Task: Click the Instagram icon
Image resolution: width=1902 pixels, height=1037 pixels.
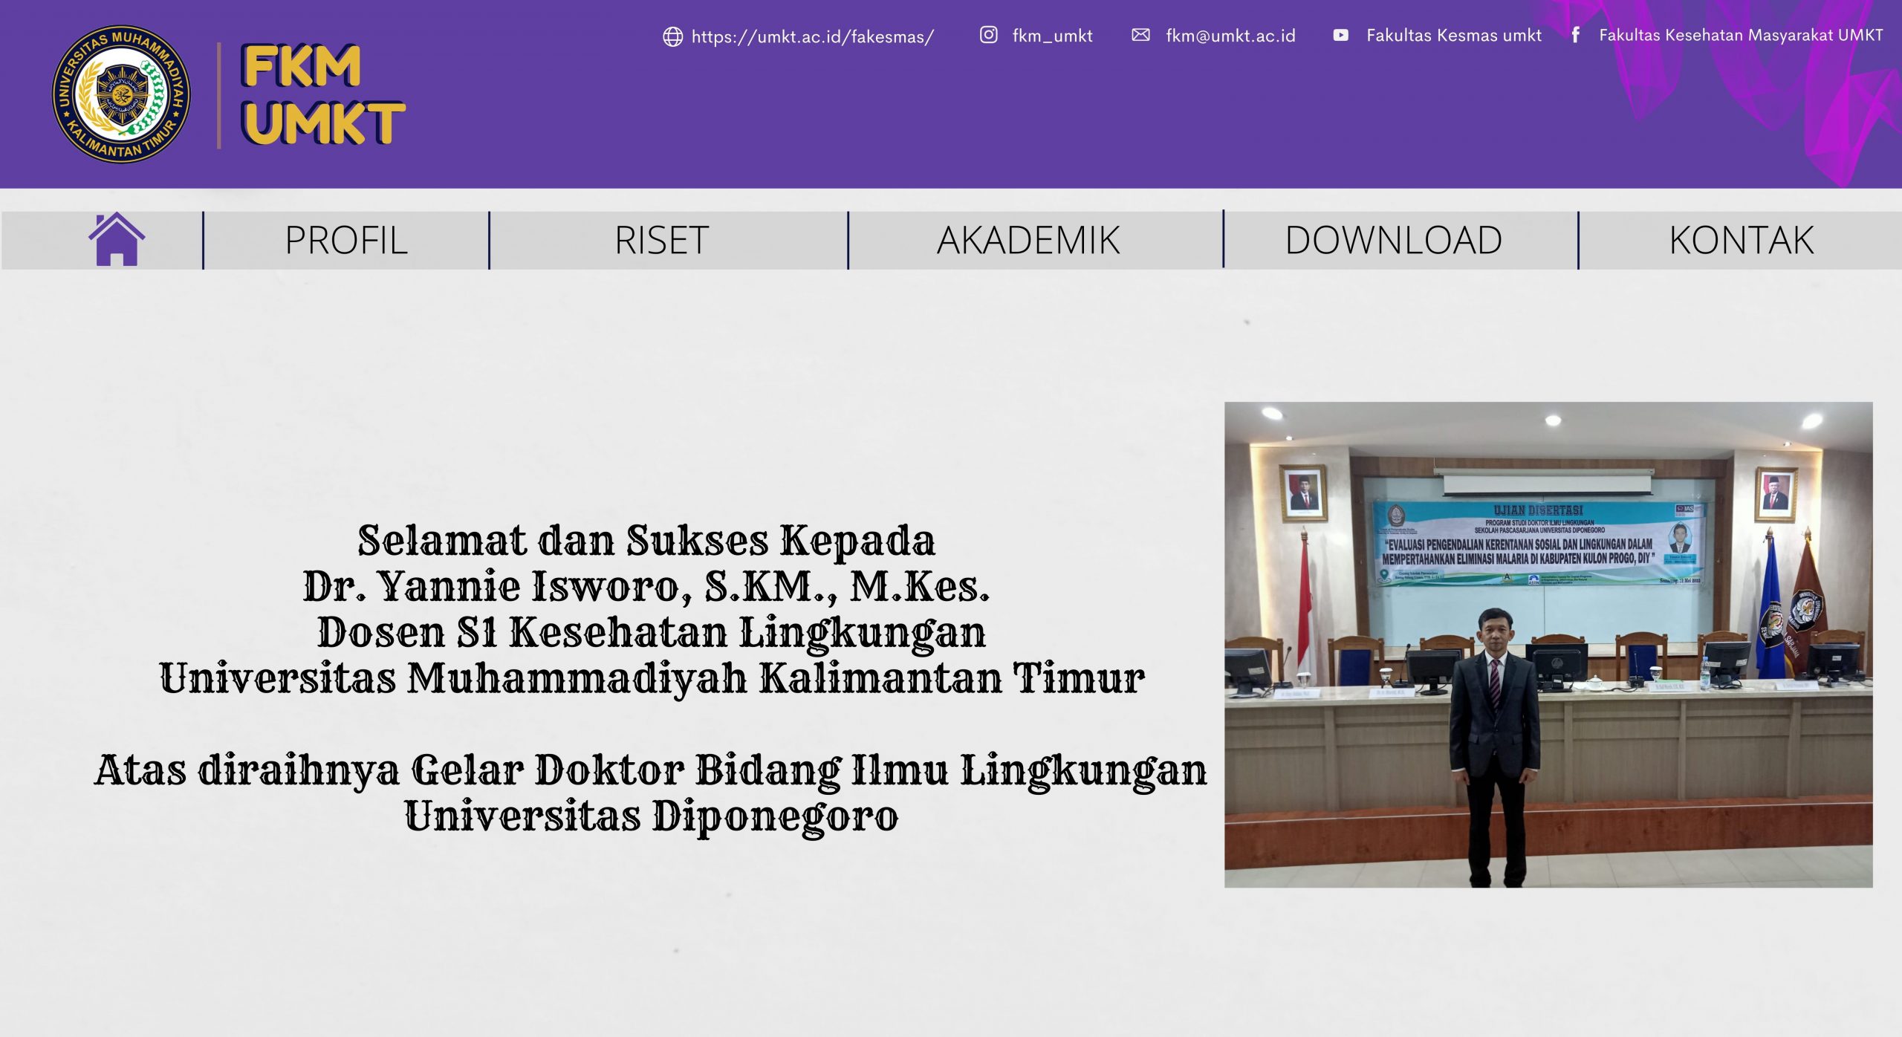Action: coord(988,35)
